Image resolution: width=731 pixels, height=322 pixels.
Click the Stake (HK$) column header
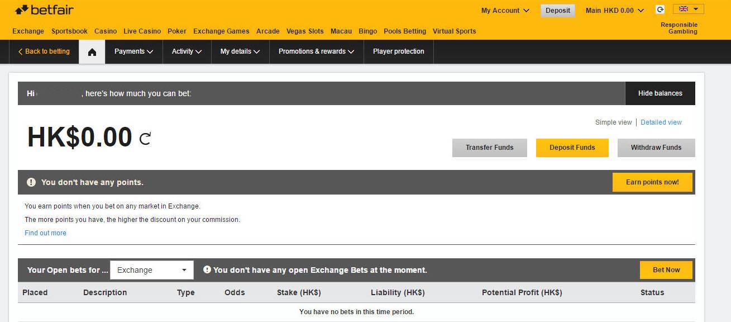click(x=299, y=292)
